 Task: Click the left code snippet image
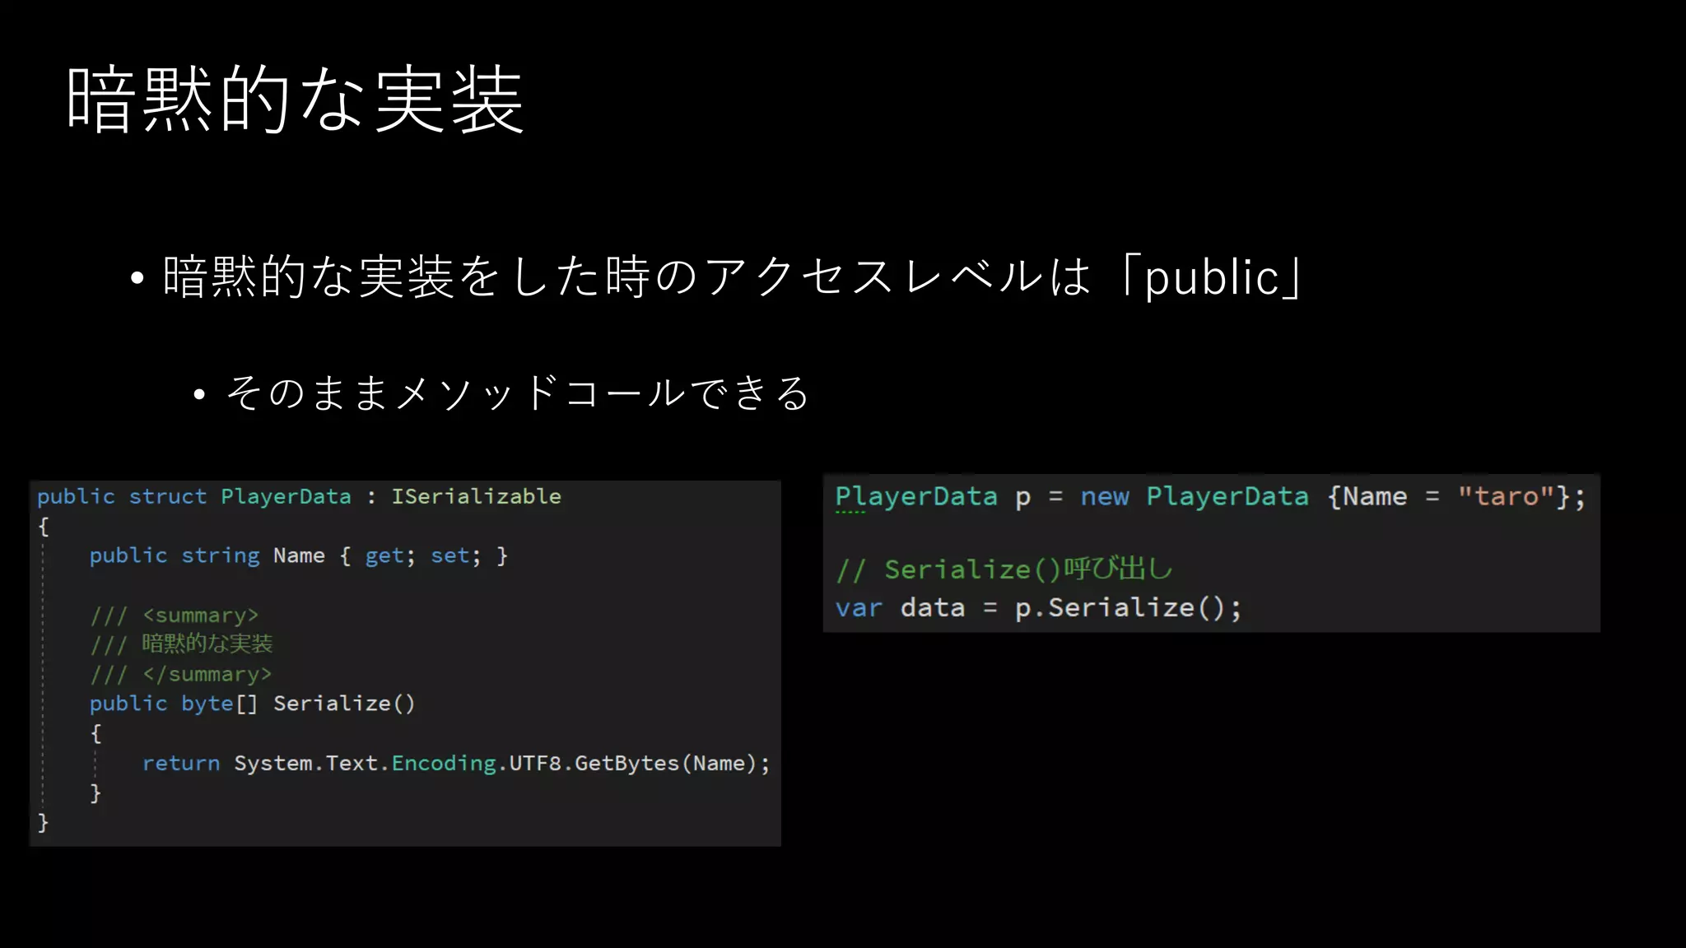pos(405,663)
